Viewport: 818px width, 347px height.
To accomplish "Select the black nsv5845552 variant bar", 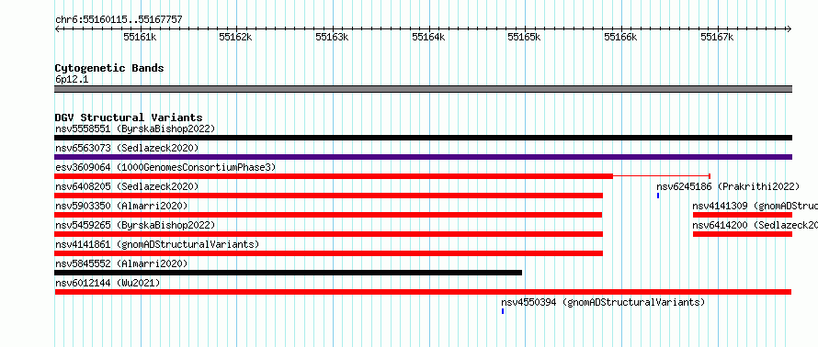I will 289,273.
